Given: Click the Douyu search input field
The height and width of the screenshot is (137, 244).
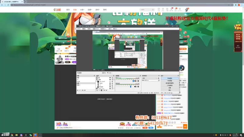Looking at the screenshot, I should tap(146, 10).
